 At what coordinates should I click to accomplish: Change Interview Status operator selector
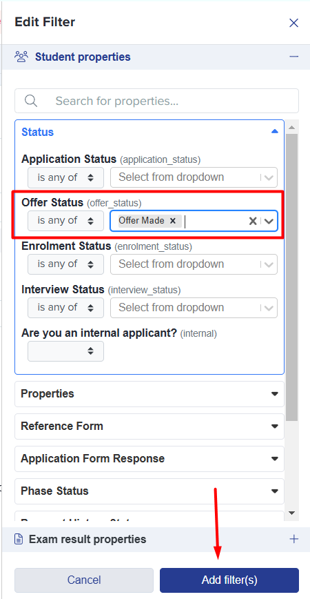(65, 308)
